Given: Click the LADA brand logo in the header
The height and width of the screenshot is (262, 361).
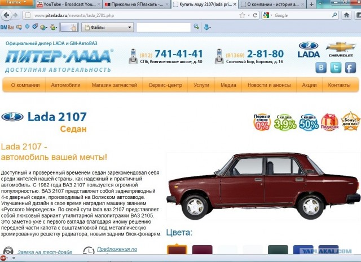Looking at the screenshot, I should click(309, 50).
